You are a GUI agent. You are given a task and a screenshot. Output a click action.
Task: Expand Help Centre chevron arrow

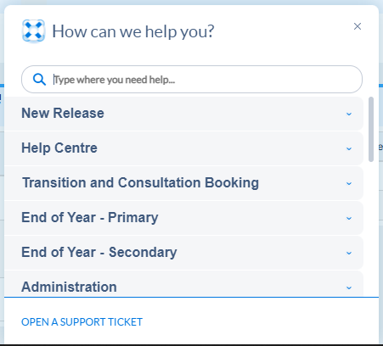click(x=349, y=148)
